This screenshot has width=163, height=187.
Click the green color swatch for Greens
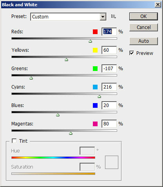click(x=95, y=69)
